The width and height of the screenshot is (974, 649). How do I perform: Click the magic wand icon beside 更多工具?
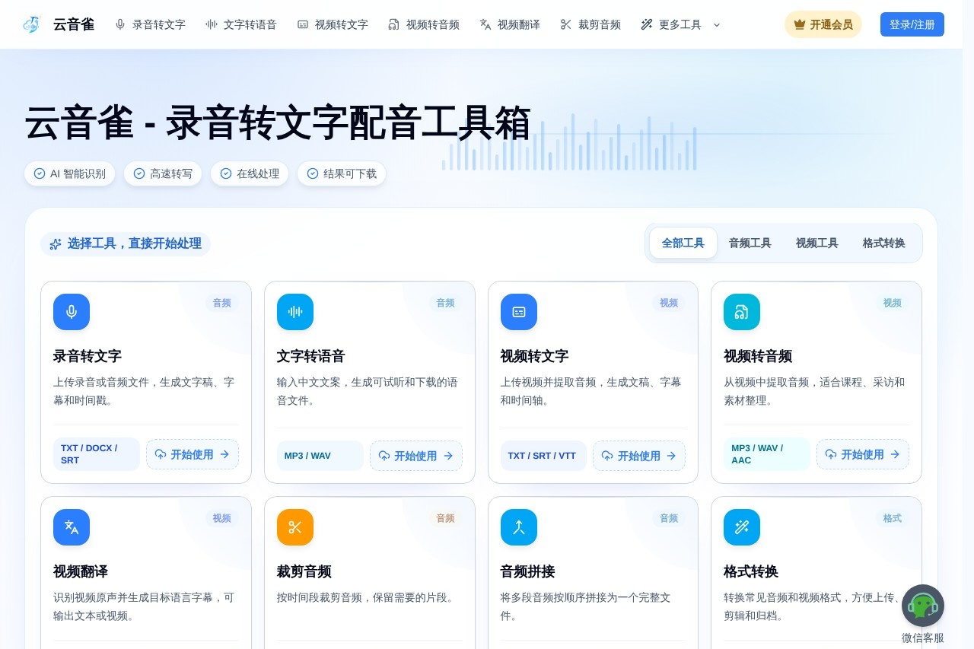point(647,24)
